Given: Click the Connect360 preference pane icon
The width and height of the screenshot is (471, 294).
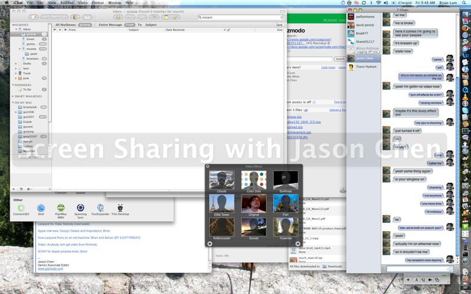Looking at the screenshot, I should [x=21, y=210].
